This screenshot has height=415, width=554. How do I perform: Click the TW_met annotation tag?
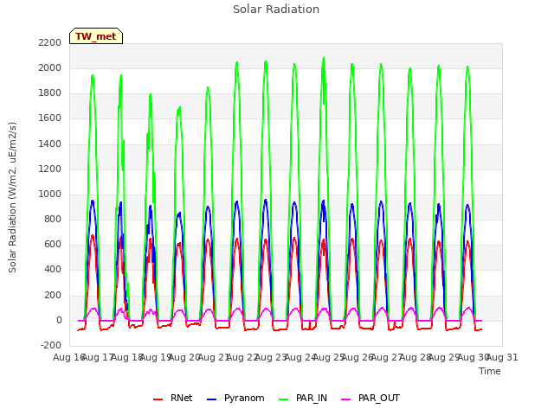point(96,36)
